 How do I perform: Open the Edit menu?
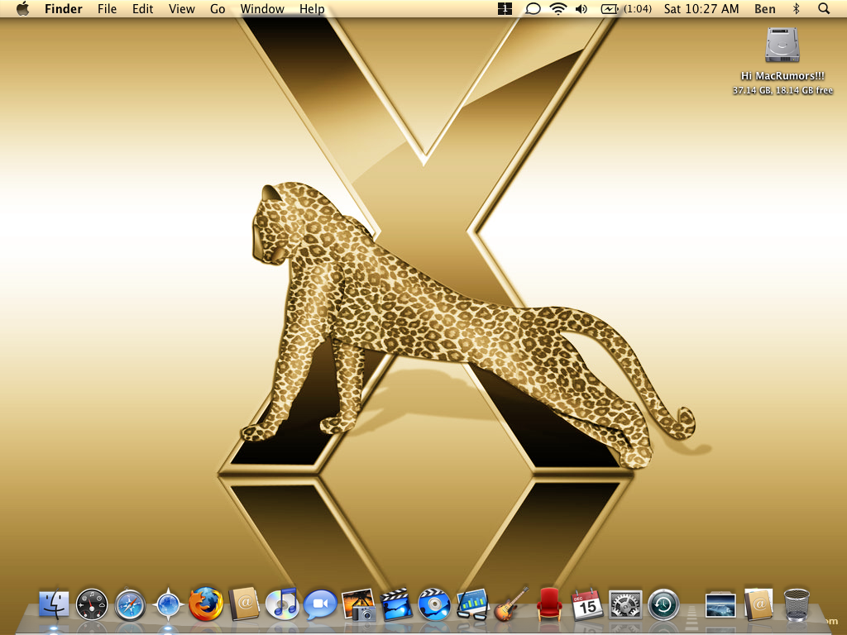(142, 8)
